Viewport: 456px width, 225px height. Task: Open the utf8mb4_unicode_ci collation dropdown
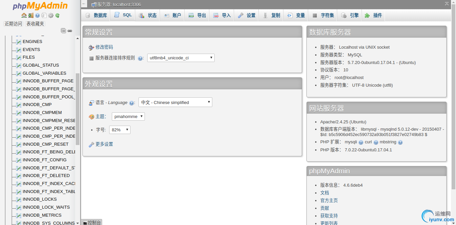[x=181, y=58]
